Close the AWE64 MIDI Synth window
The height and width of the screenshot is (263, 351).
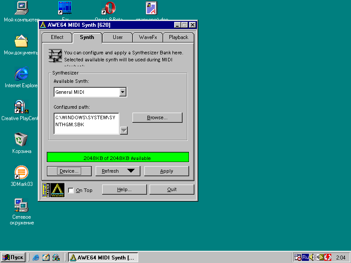click(x=193, y=25)
